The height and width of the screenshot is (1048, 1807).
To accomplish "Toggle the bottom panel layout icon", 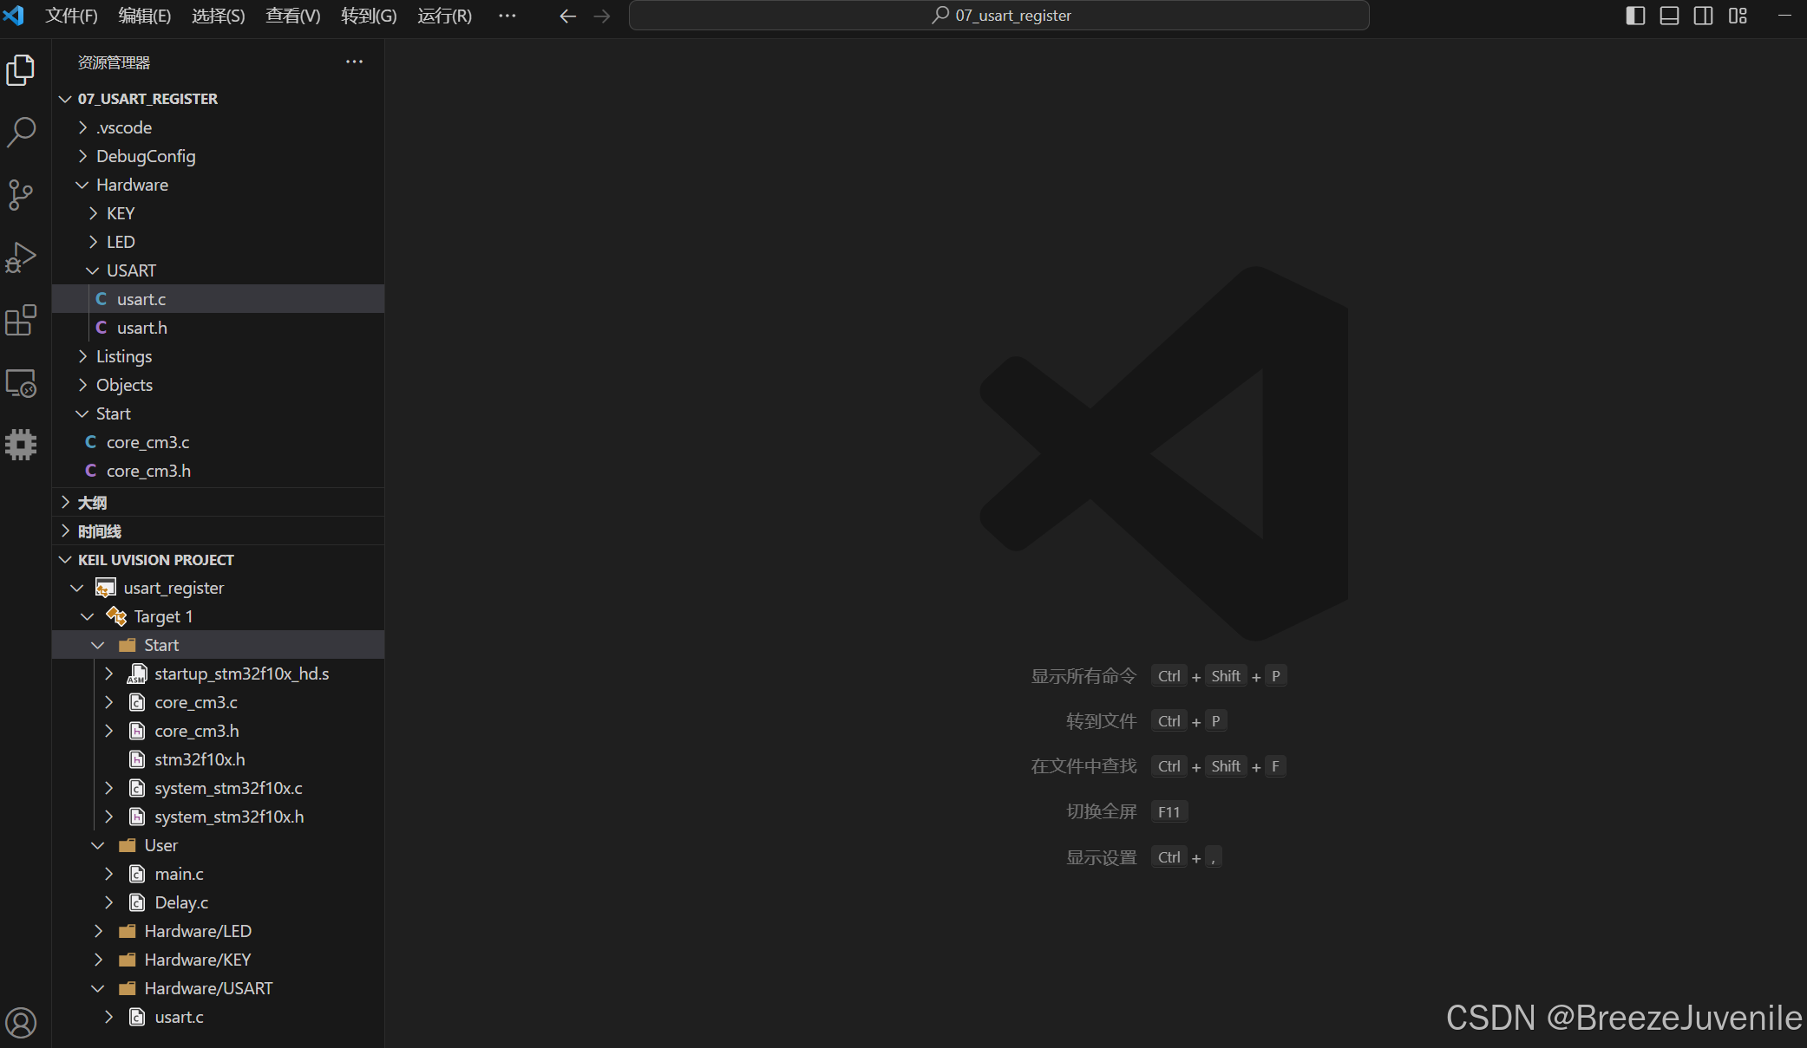I will tap(1669, 16).
